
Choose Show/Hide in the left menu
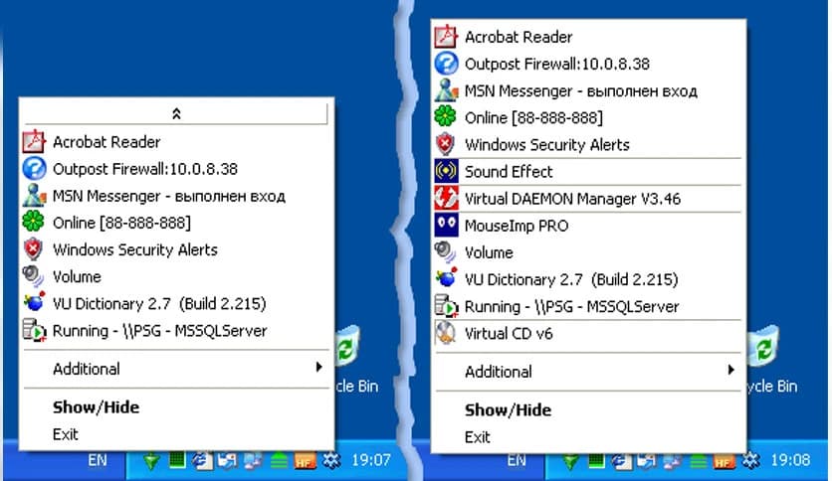tap(96, 407)
